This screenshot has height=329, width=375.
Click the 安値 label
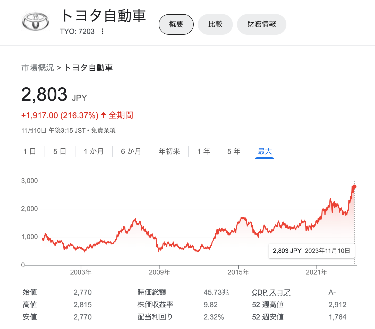30,317
